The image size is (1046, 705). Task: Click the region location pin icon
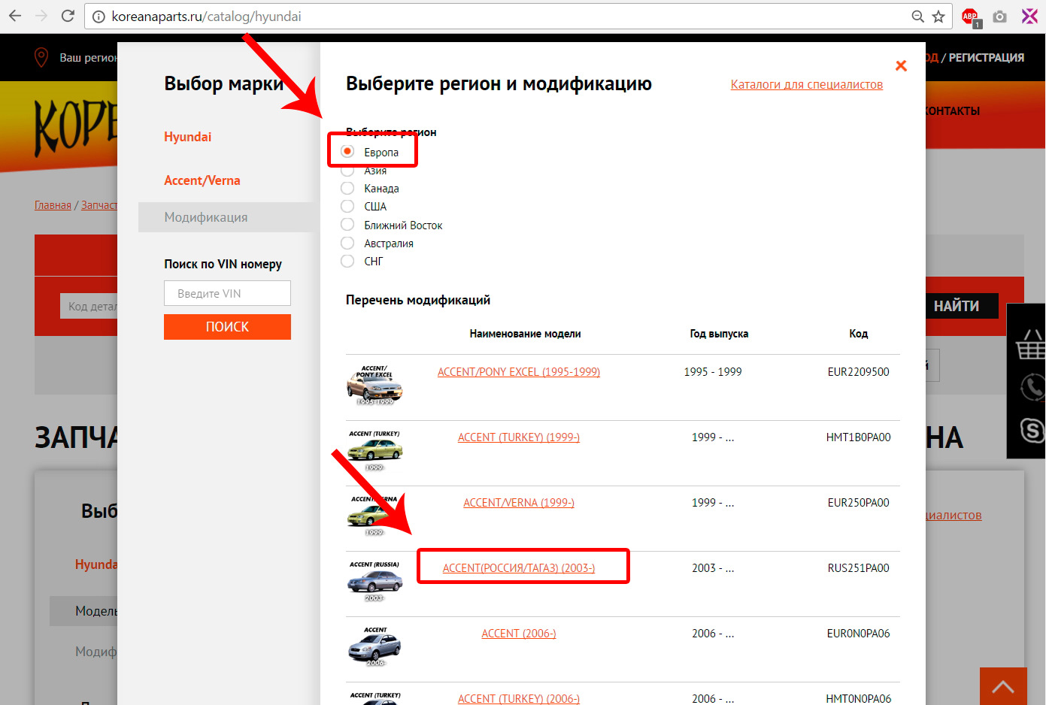[41, 57]
